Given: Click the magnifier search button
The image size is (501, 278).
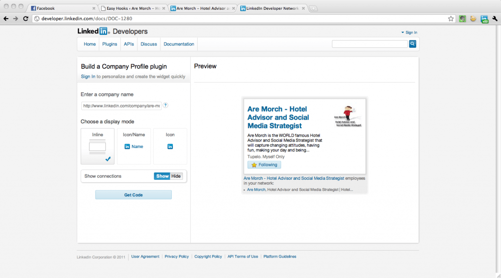Looking at the screenshot, I should pyautogui.click(x=412, y=43).
